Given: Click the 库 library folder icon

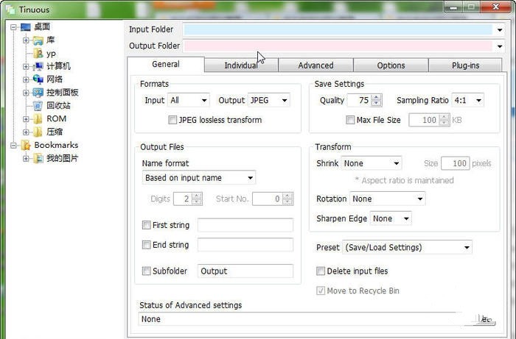Looking at the screenshot, I should (x=38, y=40).
